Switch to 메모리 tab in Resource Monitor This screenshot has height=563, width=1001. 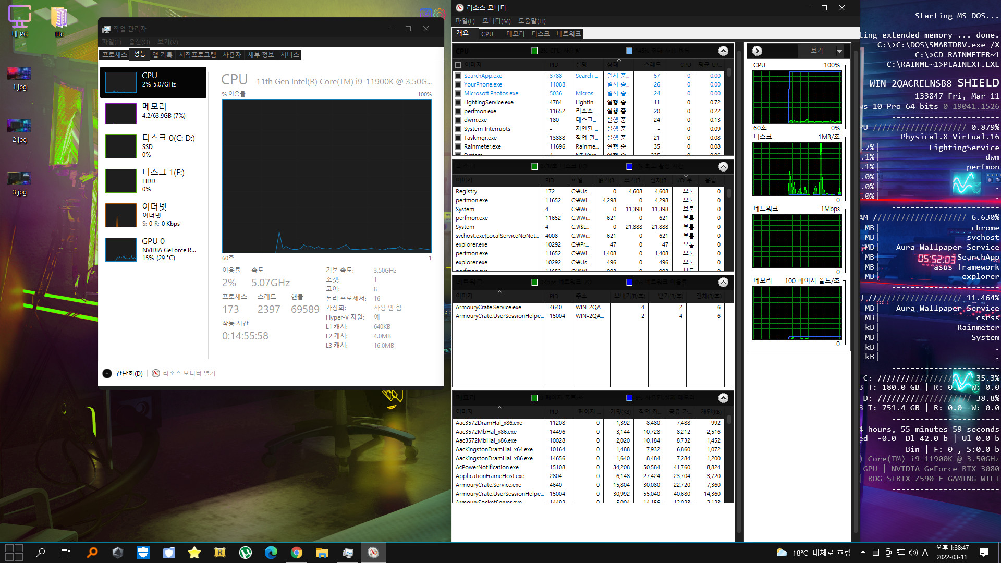[515, 34]
